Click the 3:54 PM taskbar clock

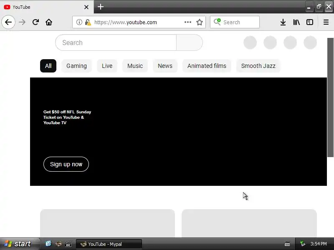pyautogui.click(x=319, y=244)
